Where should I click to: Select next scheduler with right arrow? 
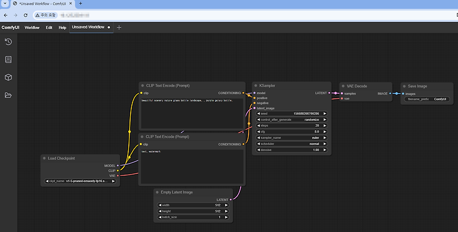324,143
